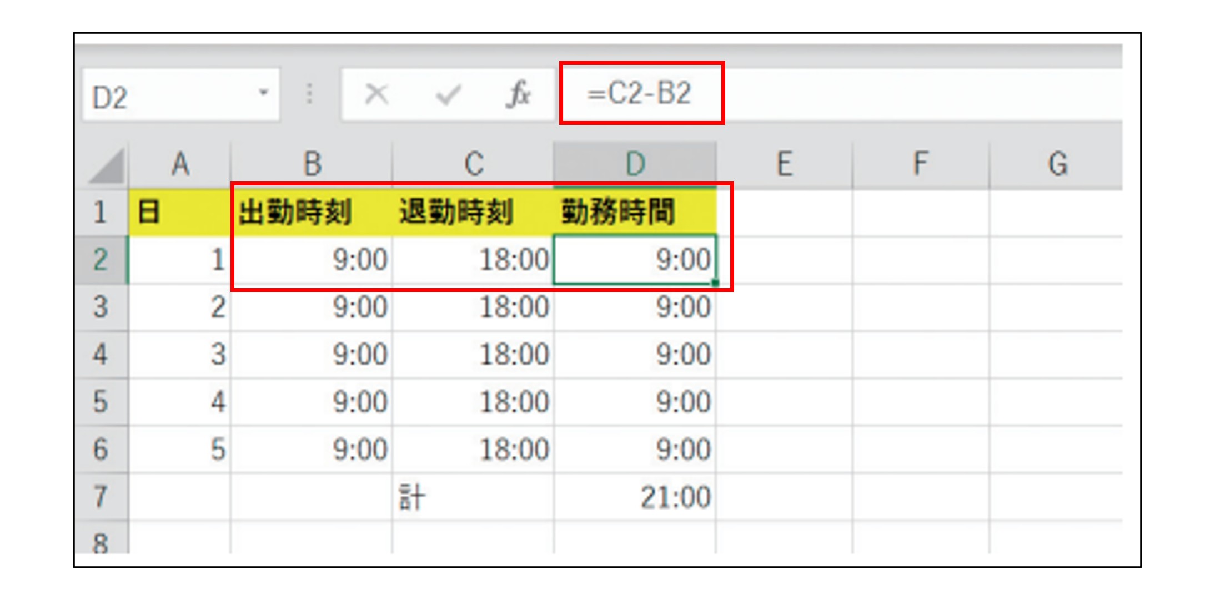The image size is (1215, 600).
Task: Select column B header
Action: [x=312, y=164]
